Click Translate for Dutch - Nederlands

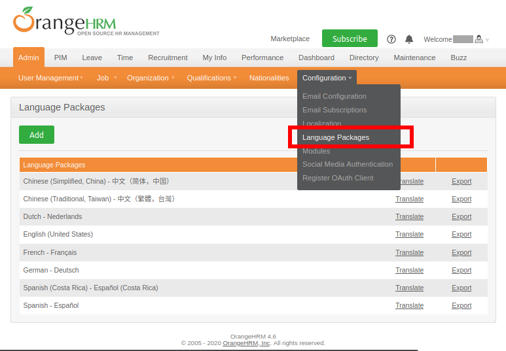click(x=410, y=216)
